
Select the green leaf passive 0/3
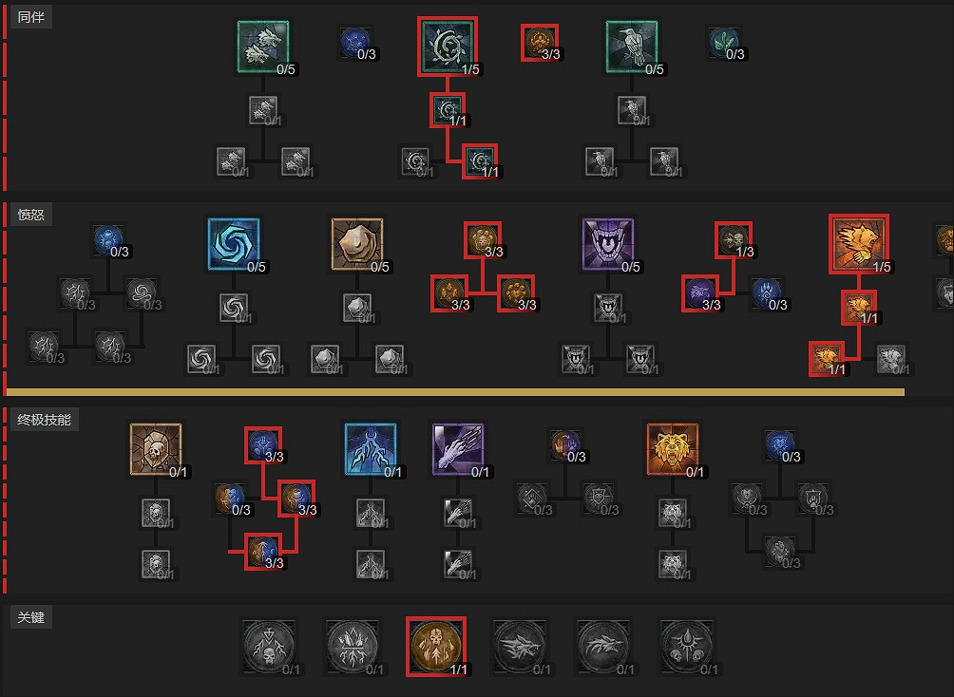pos(724,43)
